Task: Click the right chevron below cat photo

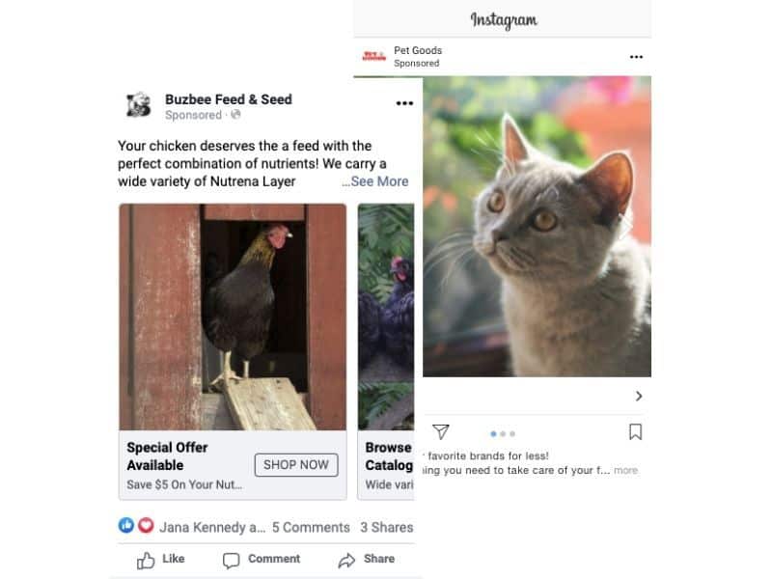Action: coord(639,396)
